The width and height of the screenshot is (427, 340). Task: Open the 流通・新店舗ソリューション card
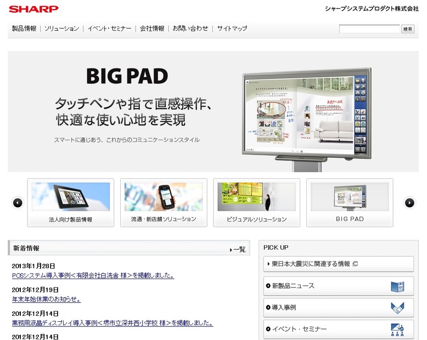coord(164,203)
